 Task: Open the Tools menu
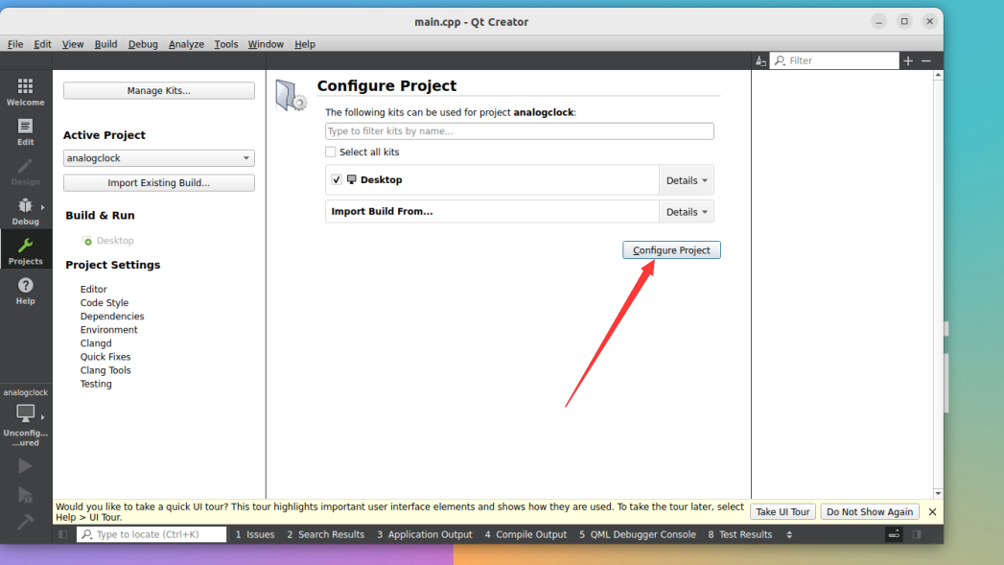[x=226, y=44]
